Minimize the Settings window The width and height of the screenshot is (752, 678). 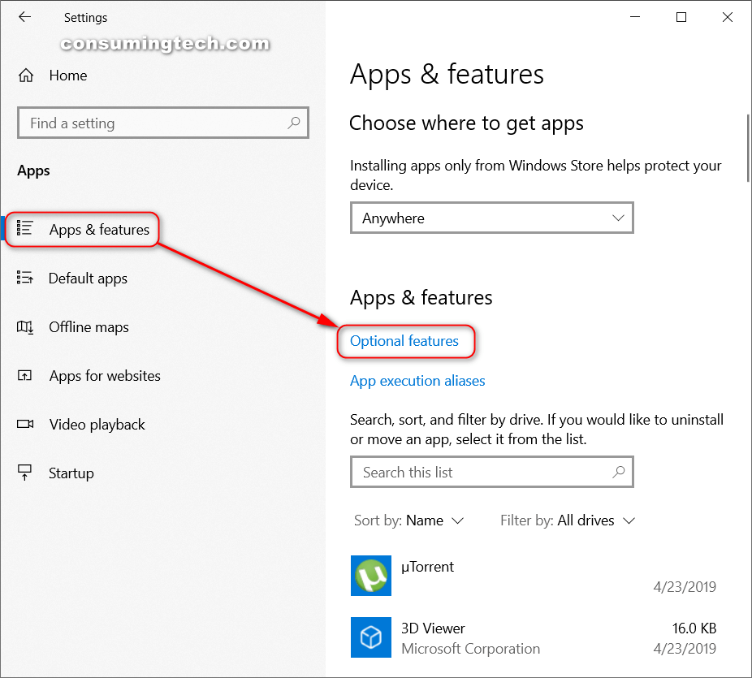click(635, 17)
